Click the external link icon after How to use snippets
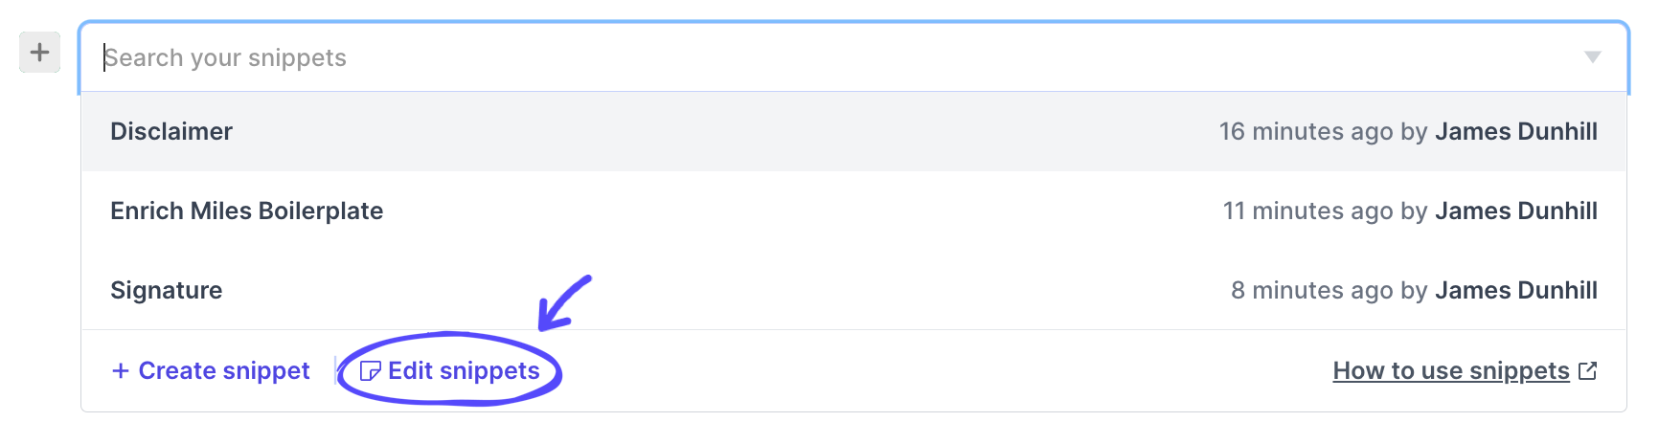Viewport: 1659px width, 444px height. tap(1587, 370)
